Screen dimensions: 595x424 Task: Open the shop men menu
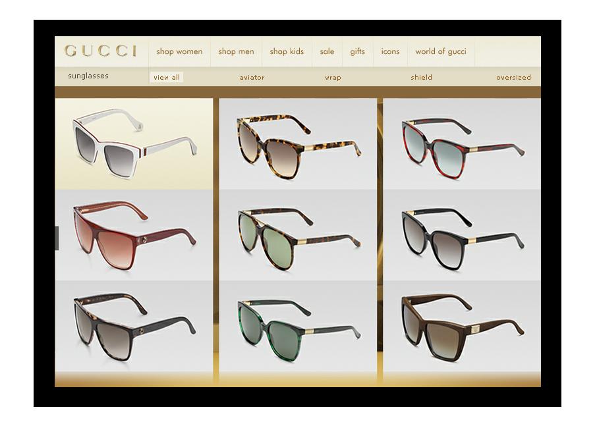point(236,51)
